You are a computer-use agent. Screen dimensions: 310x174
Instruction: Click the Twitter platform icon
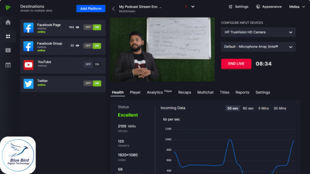tap(29, 84)
